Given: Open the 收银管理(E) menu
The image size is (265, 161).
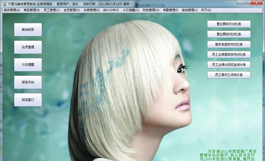Looking at the screenshot, I should coord(92,10).
